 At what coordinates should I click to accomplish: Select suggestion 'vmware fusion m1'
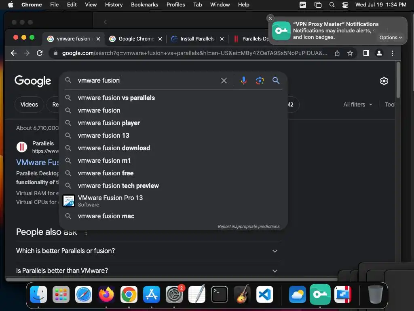pos(173,160)
